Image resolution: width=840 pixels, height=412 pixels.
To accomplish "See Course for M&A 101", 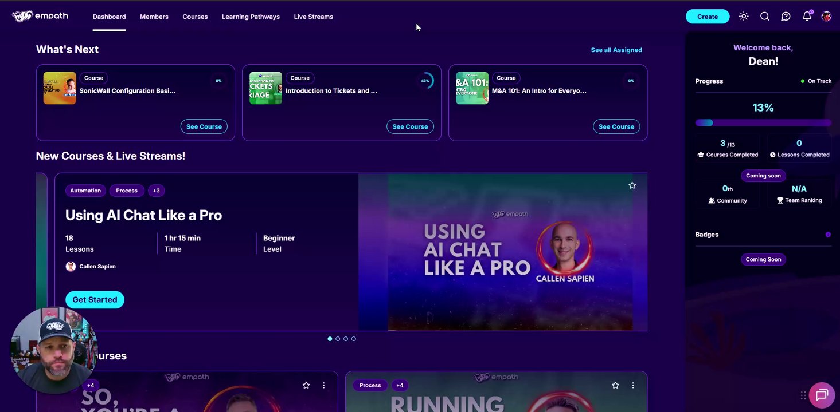I will coord(616,126).
